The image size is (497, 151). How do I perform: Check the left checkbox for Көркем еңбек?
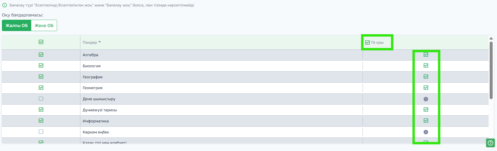(x=41, y=132)
